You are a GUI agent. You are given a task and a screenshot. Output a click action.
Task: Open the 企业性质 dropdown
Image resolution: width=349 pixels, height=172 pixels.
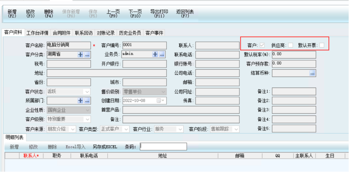click(x=87, y=110)
